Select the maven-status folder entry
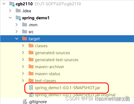The image size is (134, 104). pyautogui.click(x=48, y=74)
